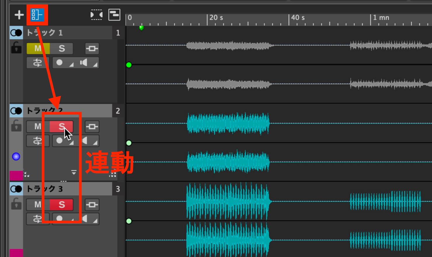Disable solo on トラック 2
The image size is (432, 257).
(62, 127)
